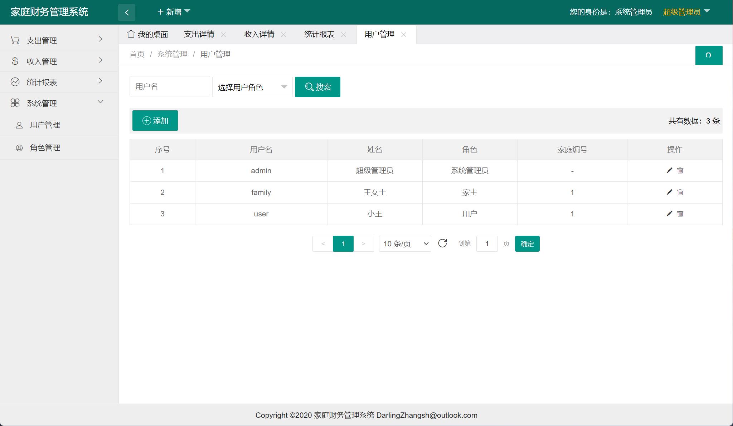733x426 pixels.
Task: Click the 用户名 search input field
Action: 170,86
